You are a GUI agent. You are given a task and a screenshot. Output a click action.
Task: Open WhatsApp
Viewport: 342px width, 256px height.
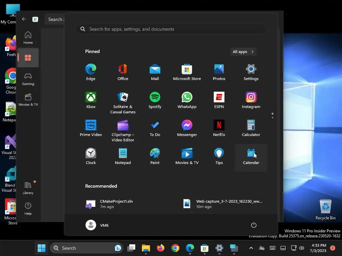coord(187,100)
